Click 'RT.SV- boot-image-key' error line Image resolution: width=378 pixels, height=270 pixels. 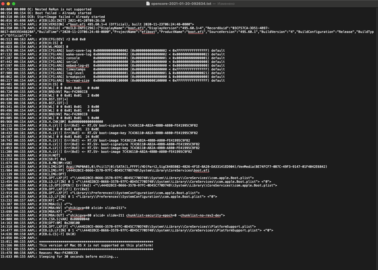[x=100, y=148]
